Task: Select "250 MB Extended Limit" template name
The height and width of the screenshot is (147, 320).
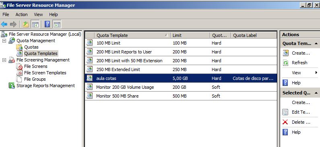Action: point(118,69)
